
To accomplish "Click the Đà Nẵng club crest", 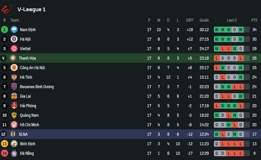I will [14, 153].
